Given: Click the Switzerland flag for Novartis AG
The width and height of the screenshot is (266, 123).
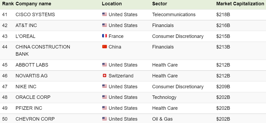Looking at the screenshot, I should click(x=104, y=76).
